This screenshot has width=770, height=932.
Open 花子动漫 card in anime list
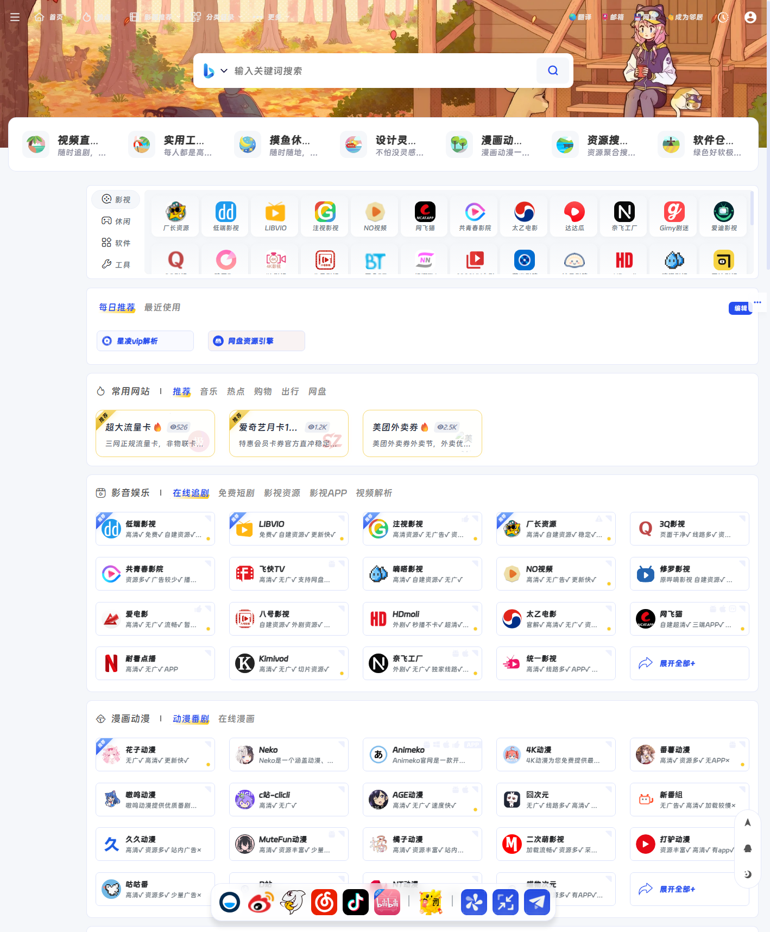[x=155, y=755]
